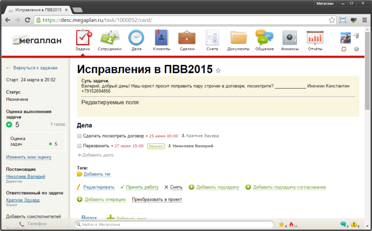This screenshot has width=372, height=231.
Task: Check the 'Сделать посмотреть договор' checkbox
Action: [x=79, y=136]
